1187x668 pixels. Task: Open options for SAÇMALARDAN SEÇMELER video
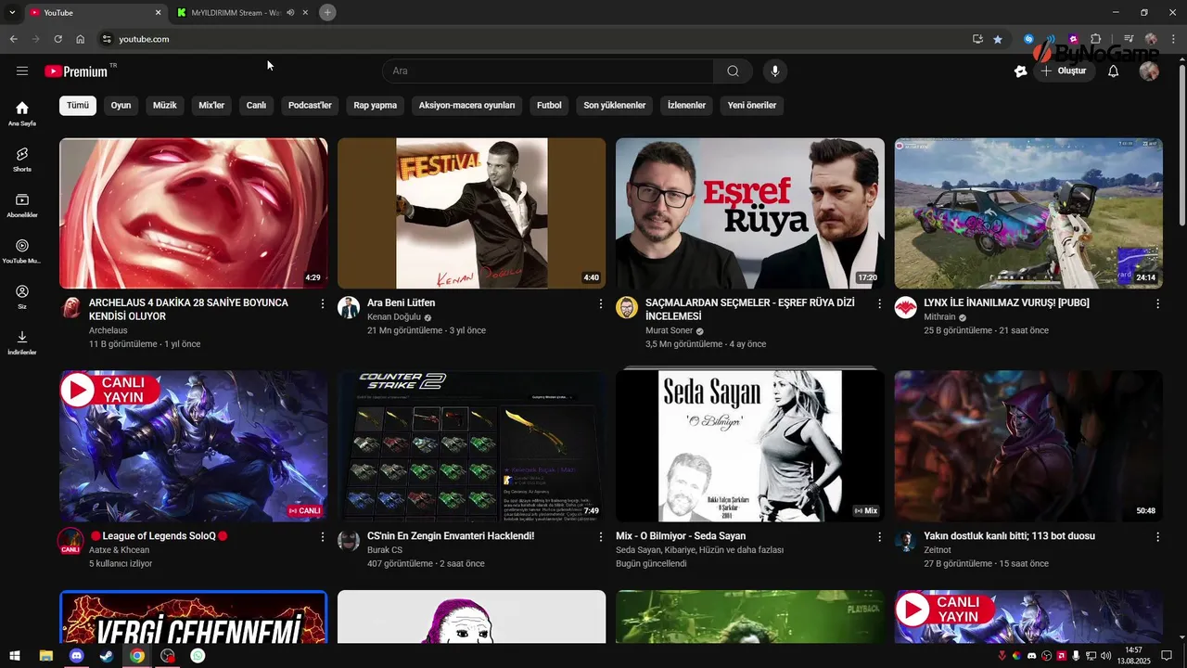[879, 303]
